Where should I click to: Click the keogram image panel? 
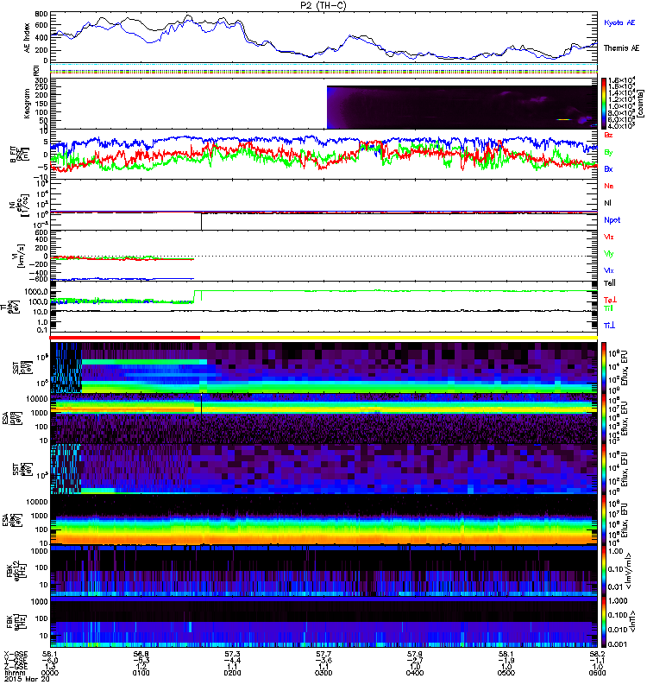point(462,107)
